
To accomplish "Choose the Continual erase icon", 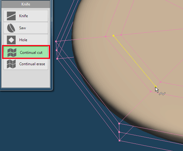I will coord(11,64).
